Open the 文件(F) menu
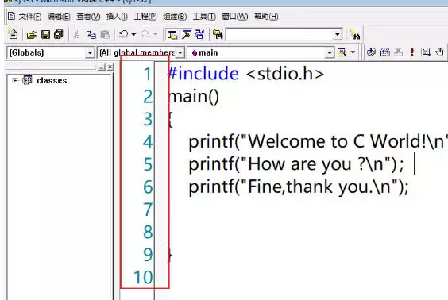448x300 pixels. 29,17
